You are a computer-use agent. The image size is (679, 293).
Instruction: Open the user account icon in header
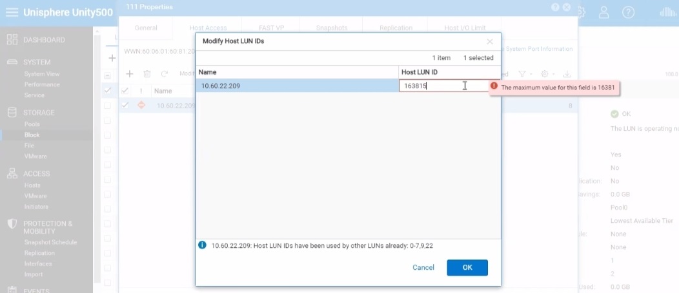[x=603, y=12]
